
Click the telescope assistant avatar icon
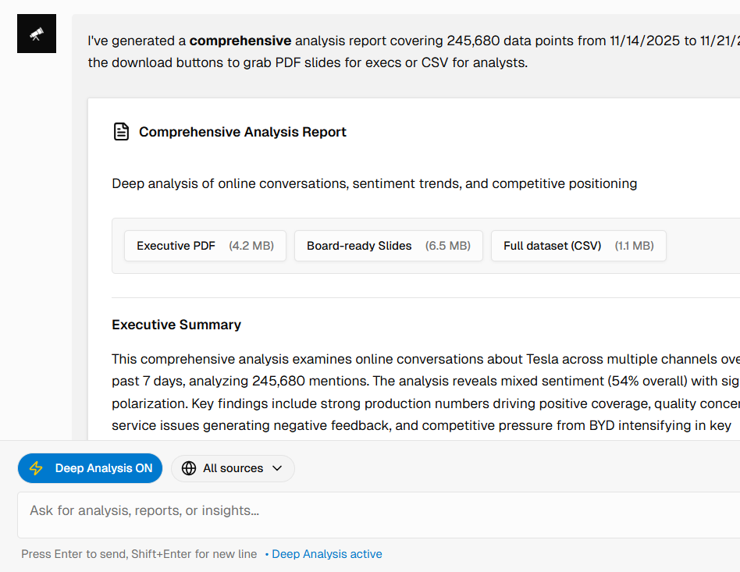37,34
